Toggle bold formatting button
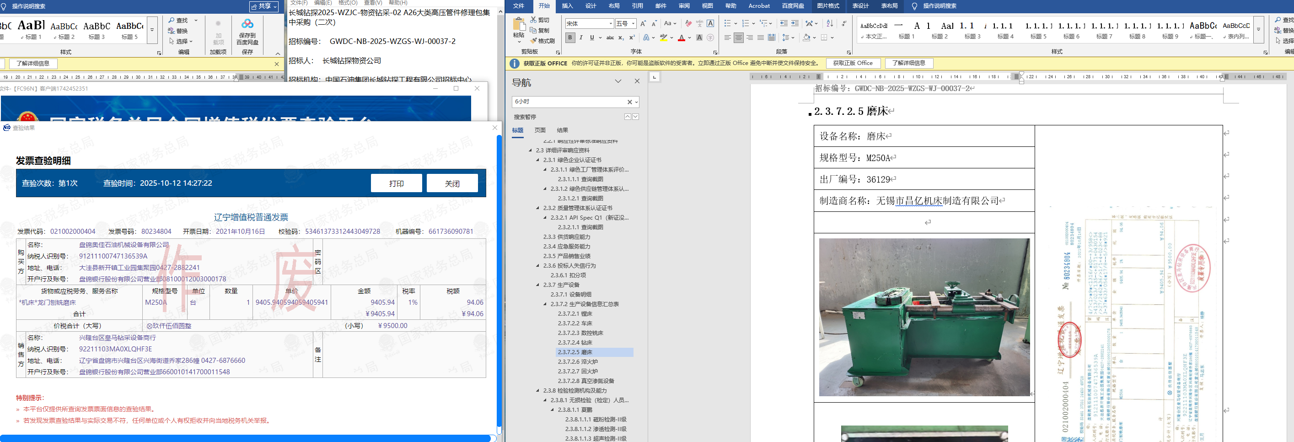 pyautogui.click(x=569, y=38)
